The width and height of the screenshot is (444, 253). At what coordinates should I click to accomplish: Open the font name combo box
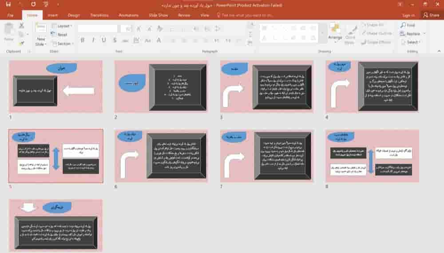98,28
